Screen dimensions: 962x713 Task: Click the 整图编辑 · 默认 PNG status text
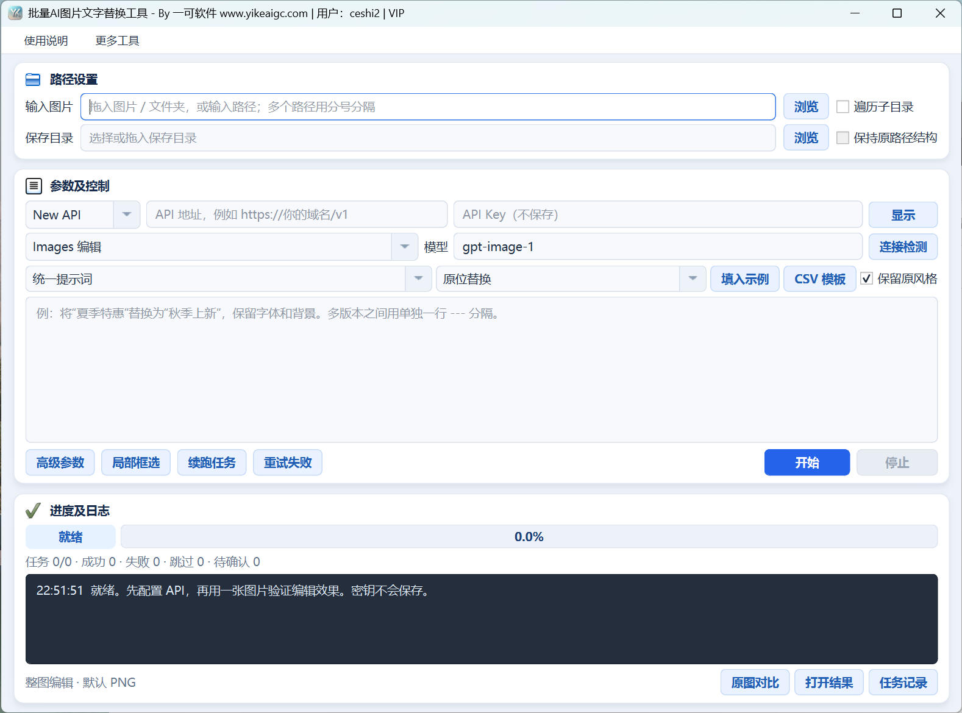(x=80, y=683)
